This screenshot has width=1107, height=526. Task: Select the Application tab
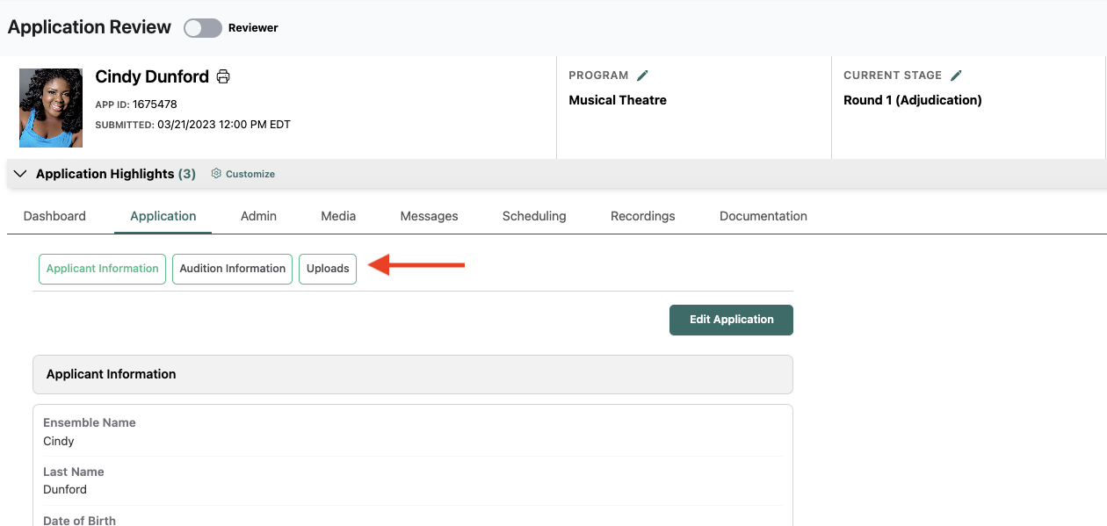coord(163,216)
